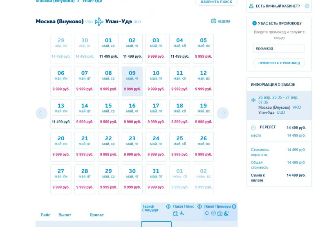Select May 15 Wednesday date cell
This screenshot has height=227, width=327.
click(108, 114)
